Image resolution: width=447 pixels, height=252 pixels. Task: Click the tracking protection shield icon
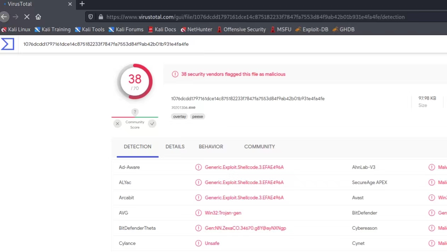click(91, 17)
